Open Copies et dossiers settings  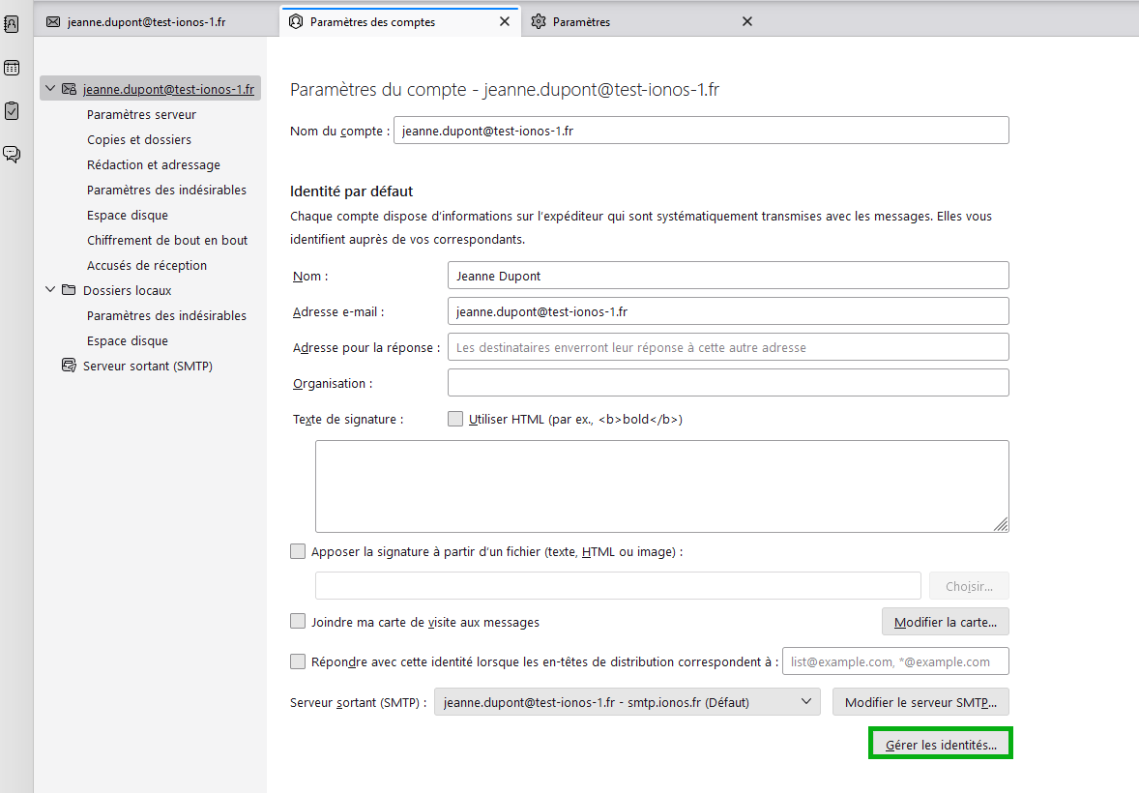click(139, 139)
